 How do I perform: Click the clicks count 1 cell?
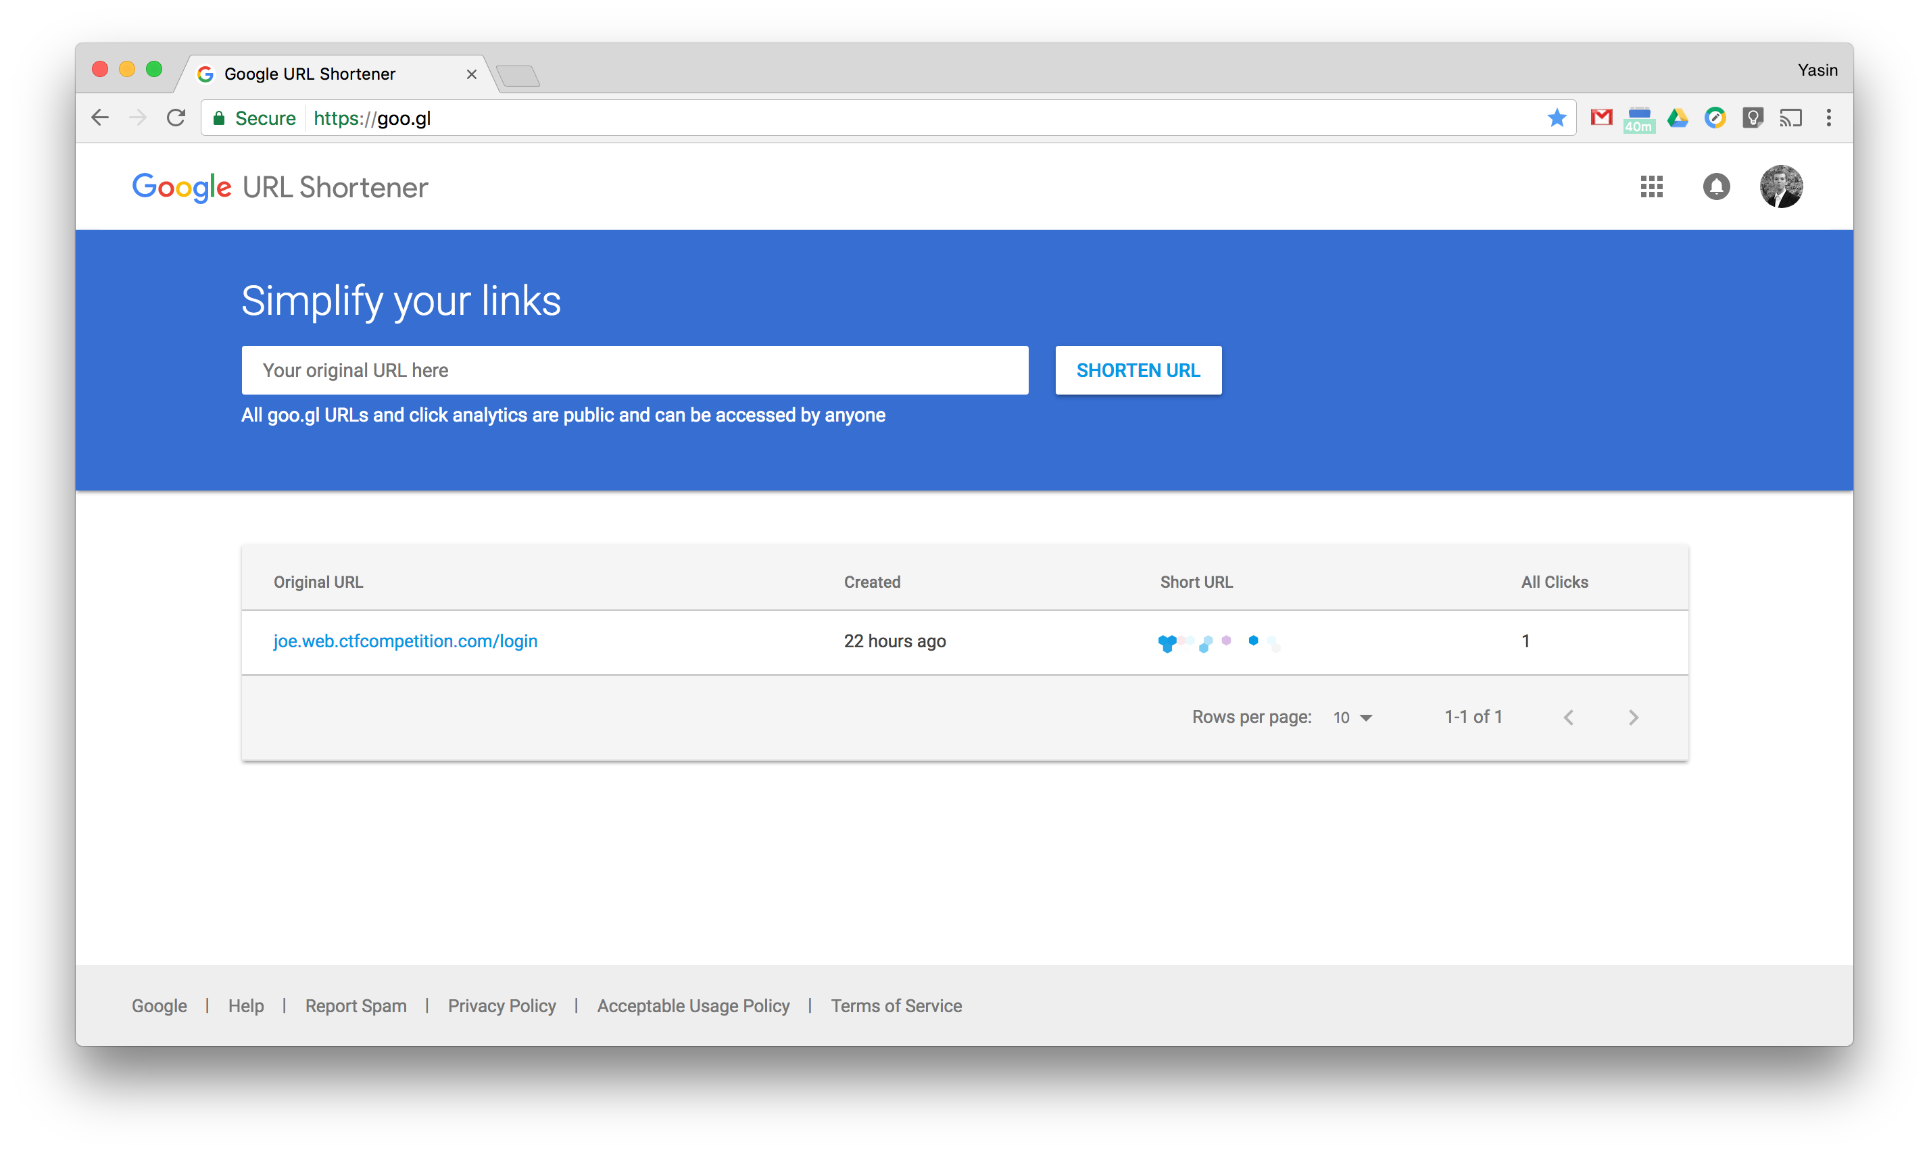click(1525, 641)
